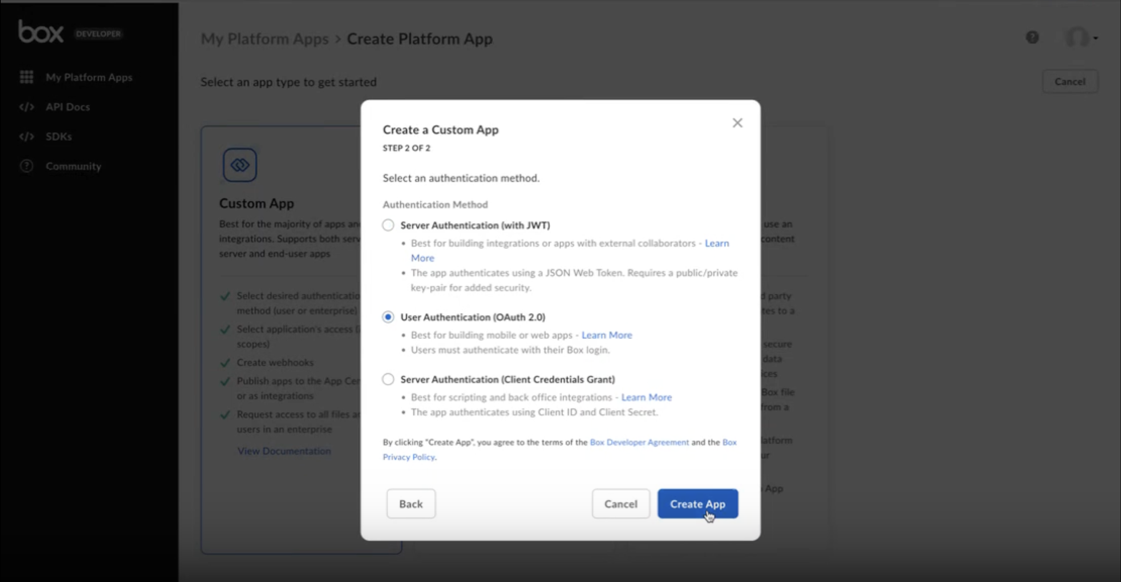
Task: Open the My Platform Apps sidebar item
Action: [89, 77]
